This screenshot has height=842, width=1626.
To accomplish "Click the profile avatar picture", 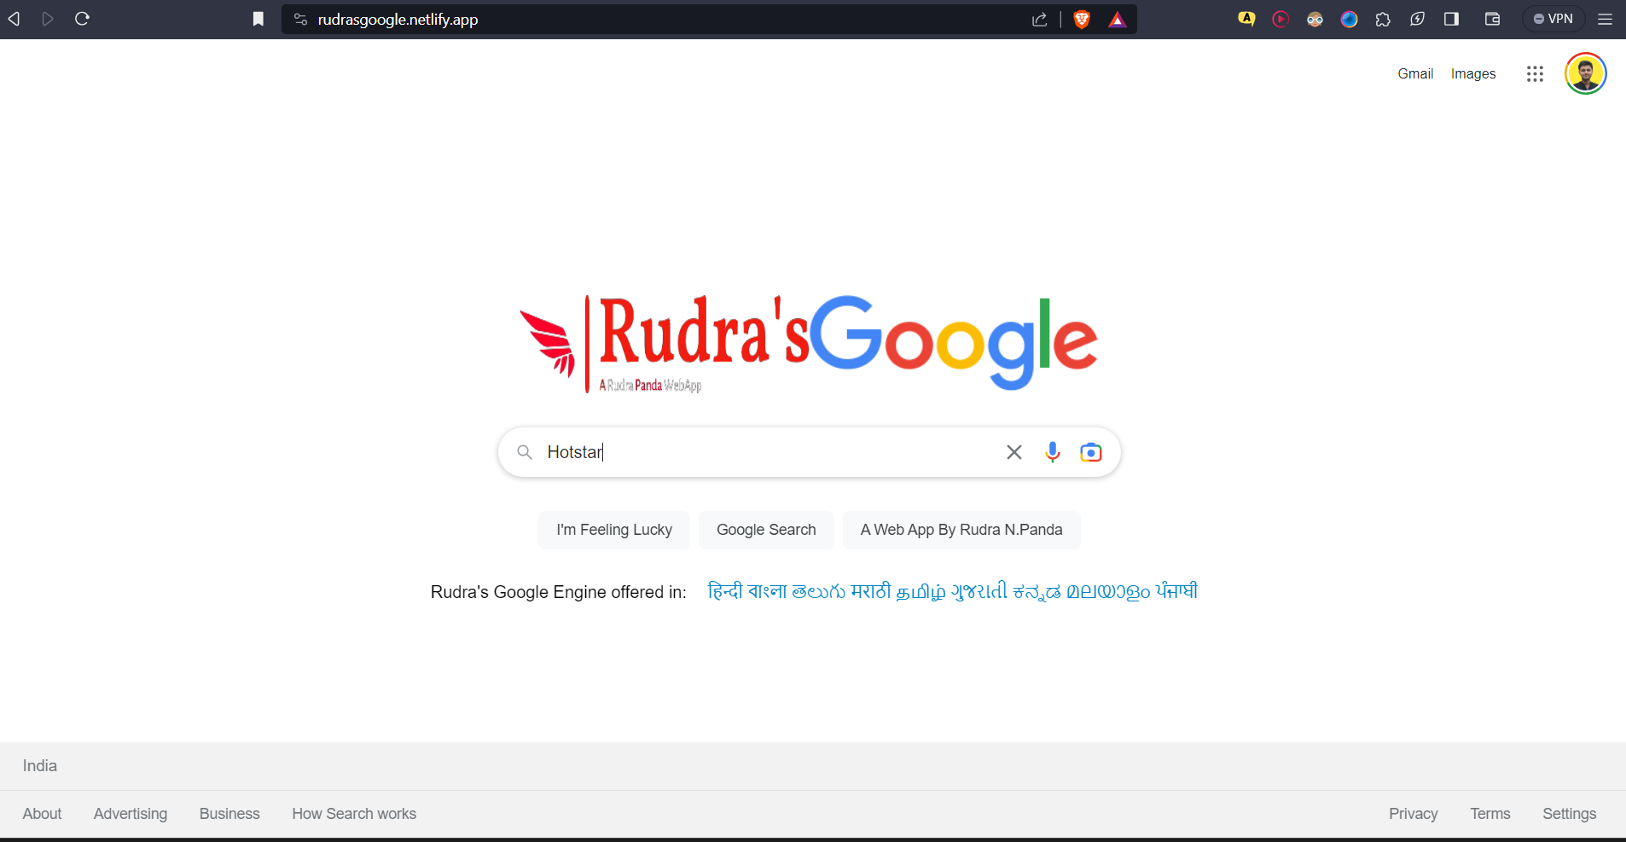I will pyautogui.click(x=1586, y=73).
